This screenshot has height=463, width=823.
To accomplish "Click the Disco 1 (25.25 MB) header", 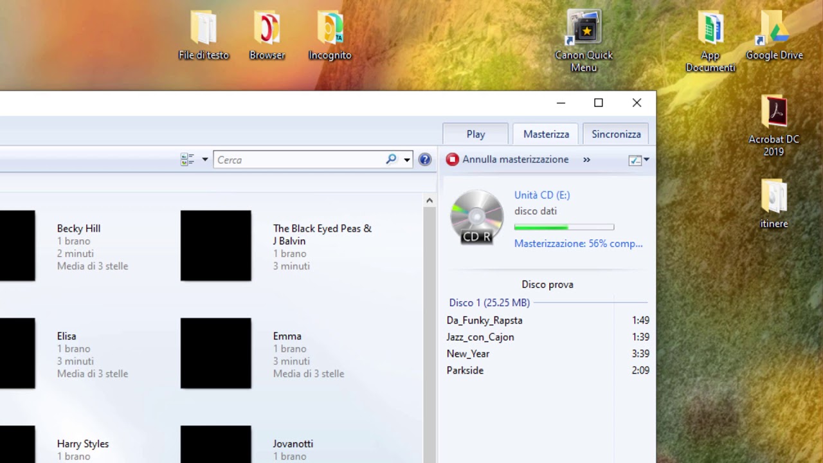I will click(489, 302).
